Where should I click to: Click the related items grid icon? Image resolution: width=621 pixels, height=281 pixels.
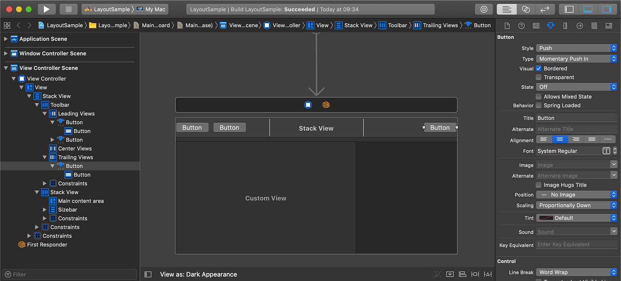(x=7, y=25)
